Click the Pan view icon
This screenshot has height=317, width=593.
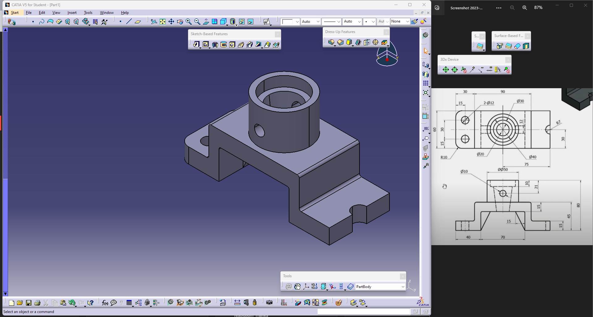coord(171,21)
